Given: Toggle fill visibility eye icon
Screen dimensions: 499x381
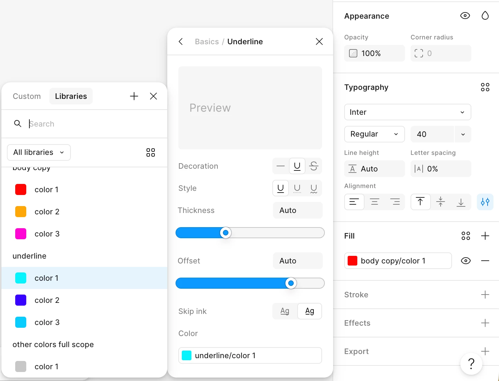Looking at the screenshot, I should point(466,261).
